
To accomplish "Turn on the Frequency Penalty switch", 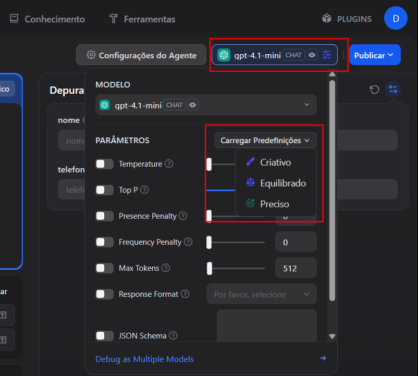I will coord(104,242).
